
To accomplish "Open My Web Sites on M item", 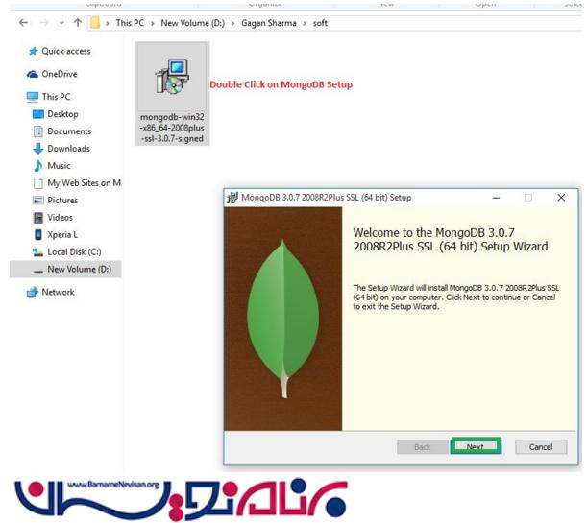I will pos(84,183).
